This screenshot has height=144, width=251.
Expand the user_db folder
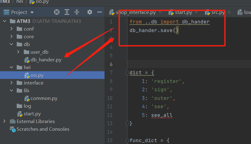coord(18,52)
